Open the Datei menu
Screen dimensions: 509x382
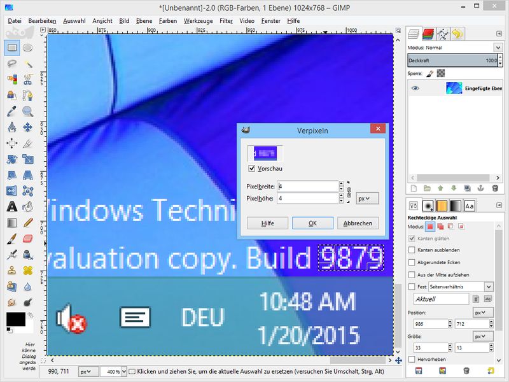15,21
